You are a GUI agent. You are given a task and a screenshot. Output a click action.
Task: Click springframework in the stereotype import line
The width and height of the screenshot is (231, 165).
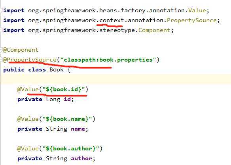[x=69, y=30]
